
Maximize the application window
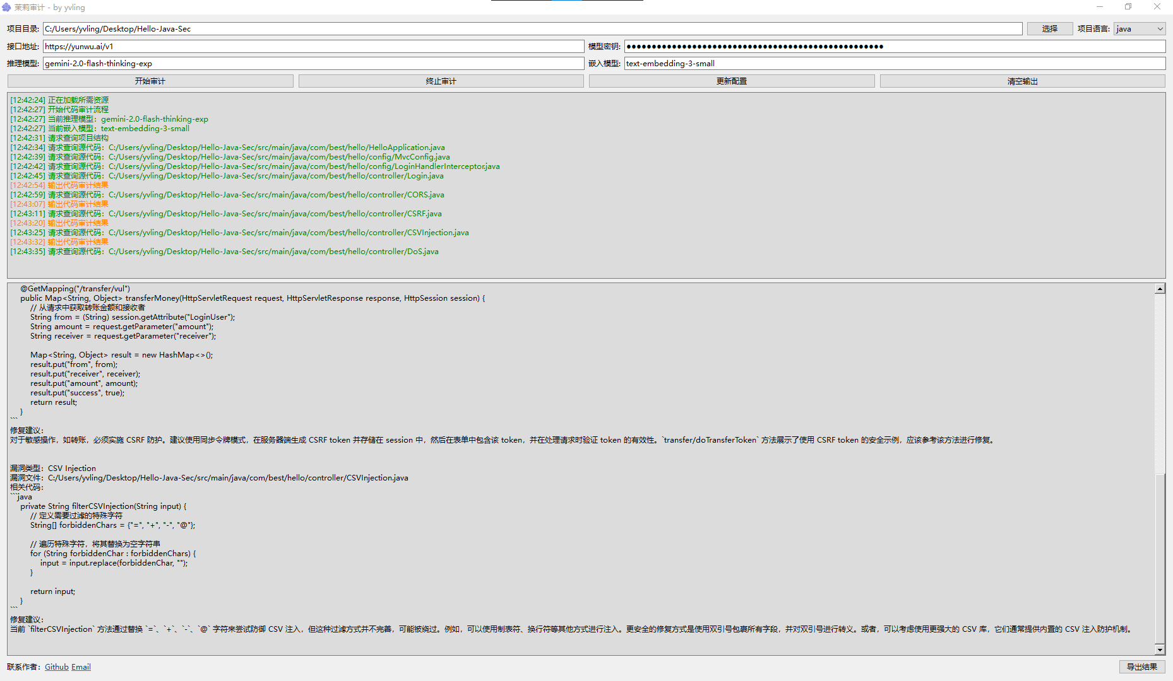click(x=1128, y=7)
